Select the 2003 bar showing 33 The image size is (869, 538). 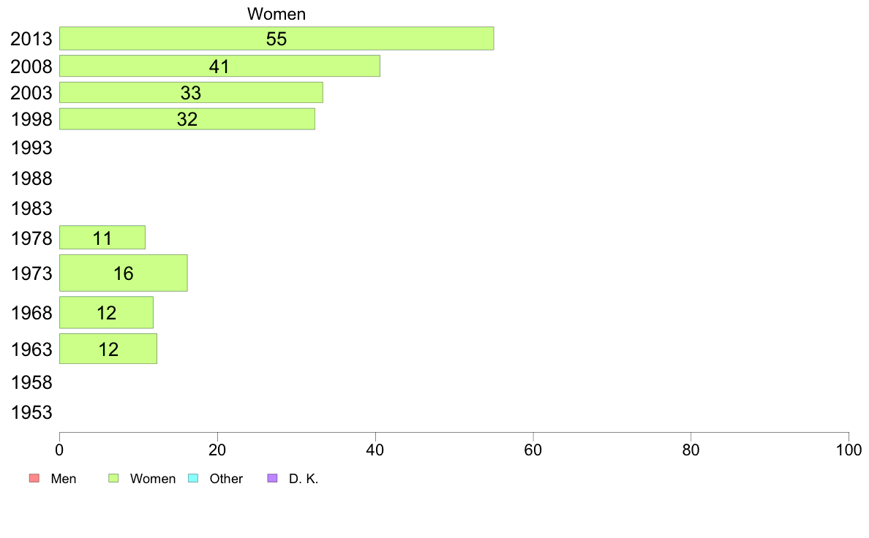point(191,93)
